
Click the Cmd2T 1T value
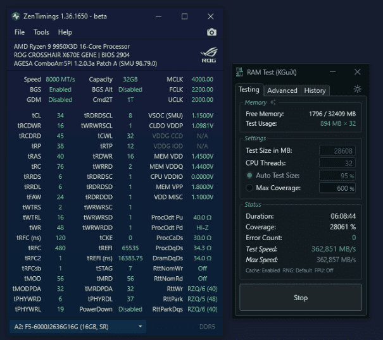[x=130, y=100]
